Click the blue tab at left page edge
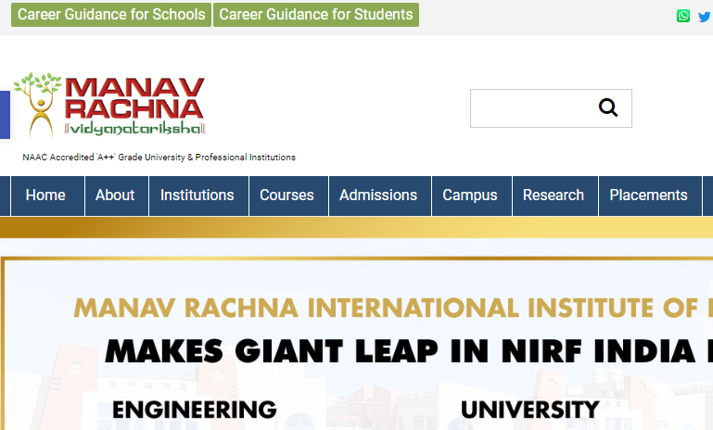The height and width of the screenshot is (430, 713). coord(5,115)
